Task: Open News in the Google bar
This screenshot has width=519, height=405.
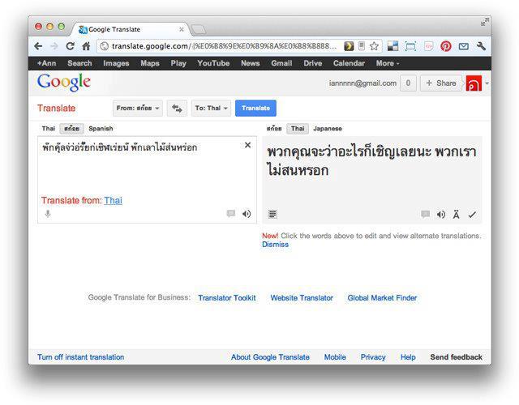Action: coord(251,63)
